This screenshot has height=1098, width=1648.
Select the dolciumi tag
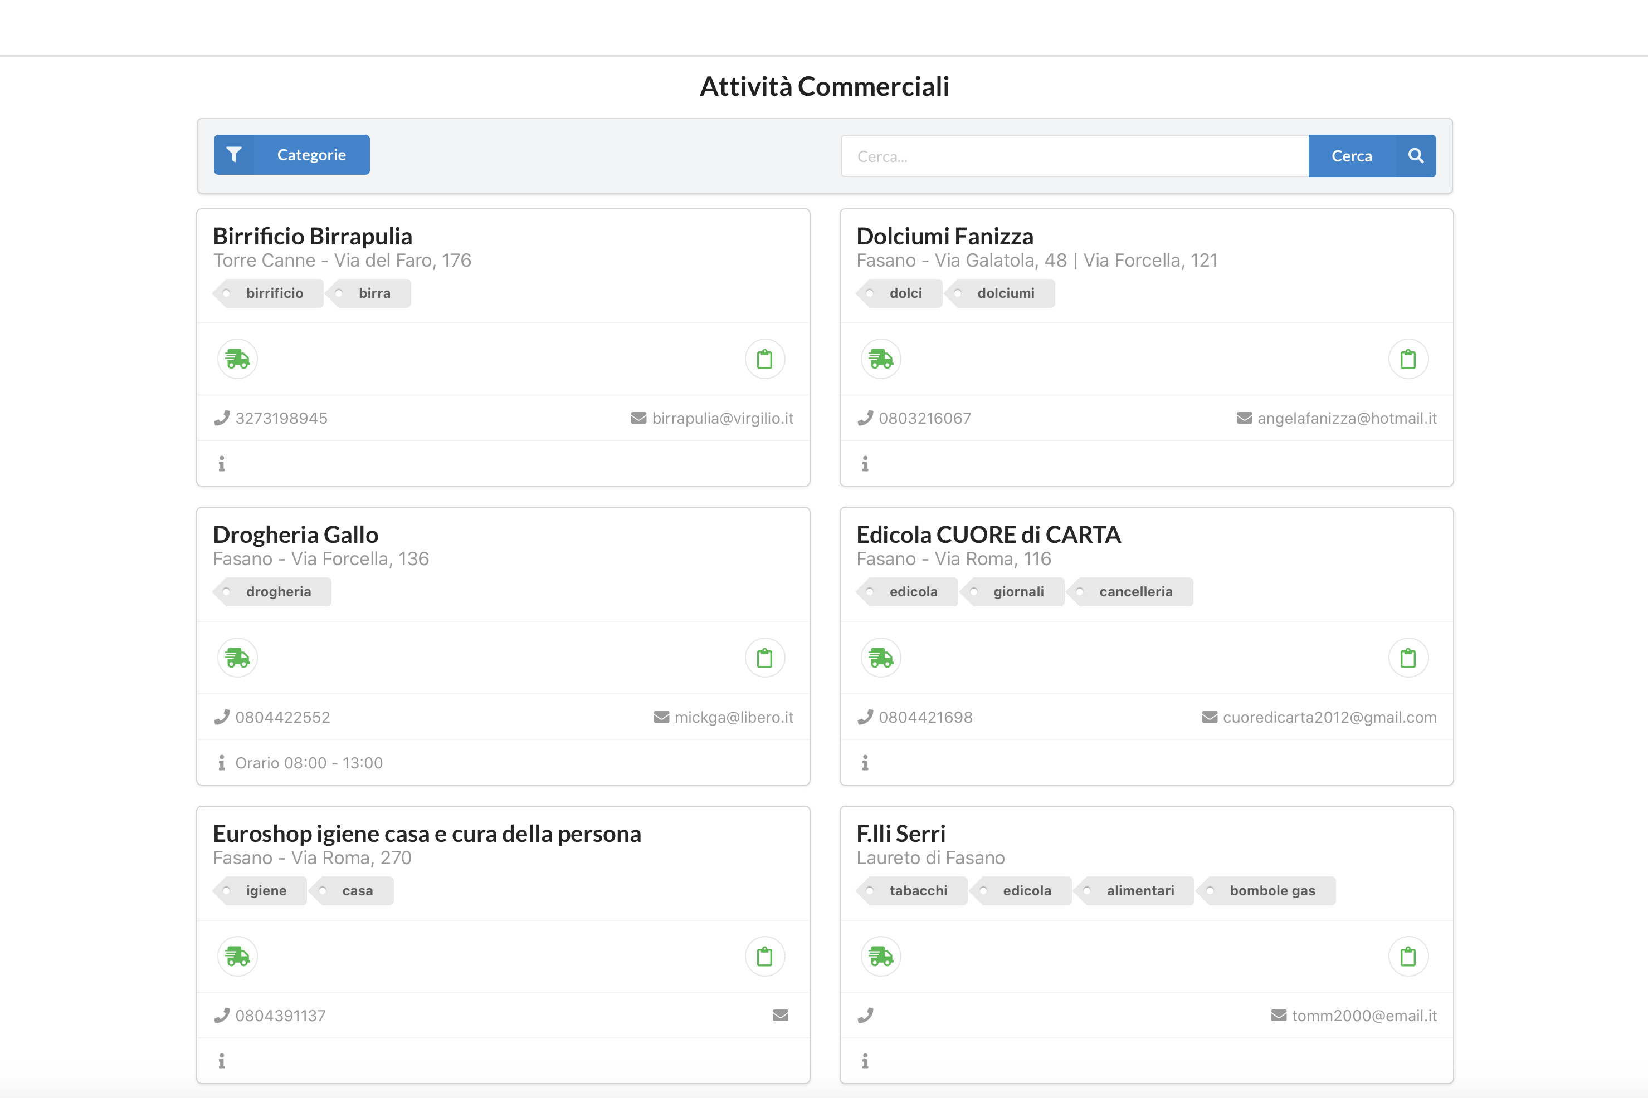pyautogui.click(x=1000, y=293)
